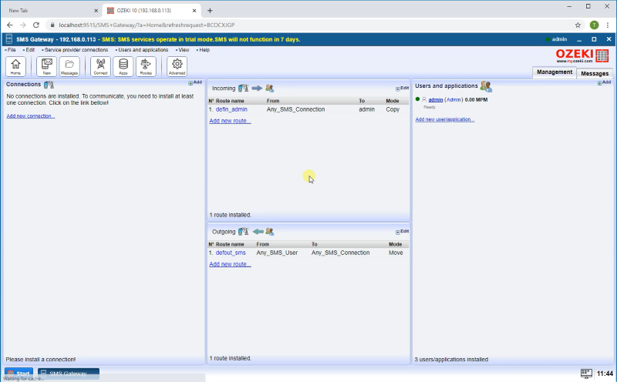Click the New message toolbar icon
The width and height of the screenshot is (617, 382).
pos(46,66)
